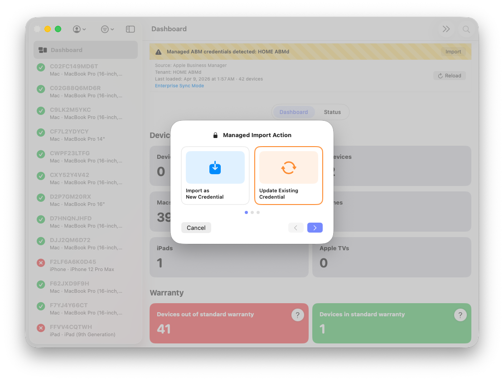This screenshot has height=381, width=504.
Task: Click the Dashboard grid icon in the sidebar
Action: click(x=43, y=49)
